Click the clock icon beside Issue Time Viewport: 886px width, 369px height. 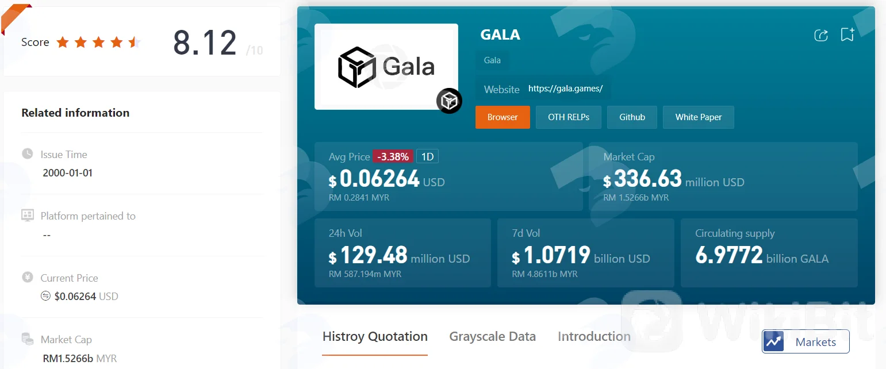pyautogui.click(x=27, y=154)
